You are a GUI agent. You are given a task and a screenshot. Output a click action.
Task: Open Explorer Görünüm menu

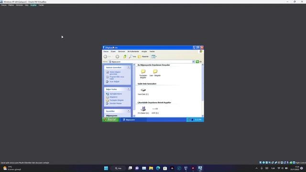[121, 52]
